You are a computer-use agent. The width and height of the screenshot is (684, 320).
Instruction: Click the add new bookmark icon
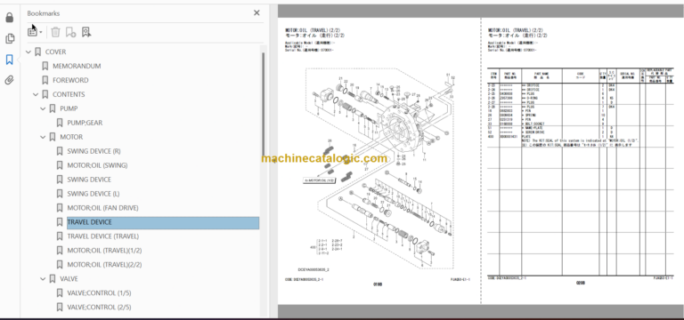coord(70,32)
